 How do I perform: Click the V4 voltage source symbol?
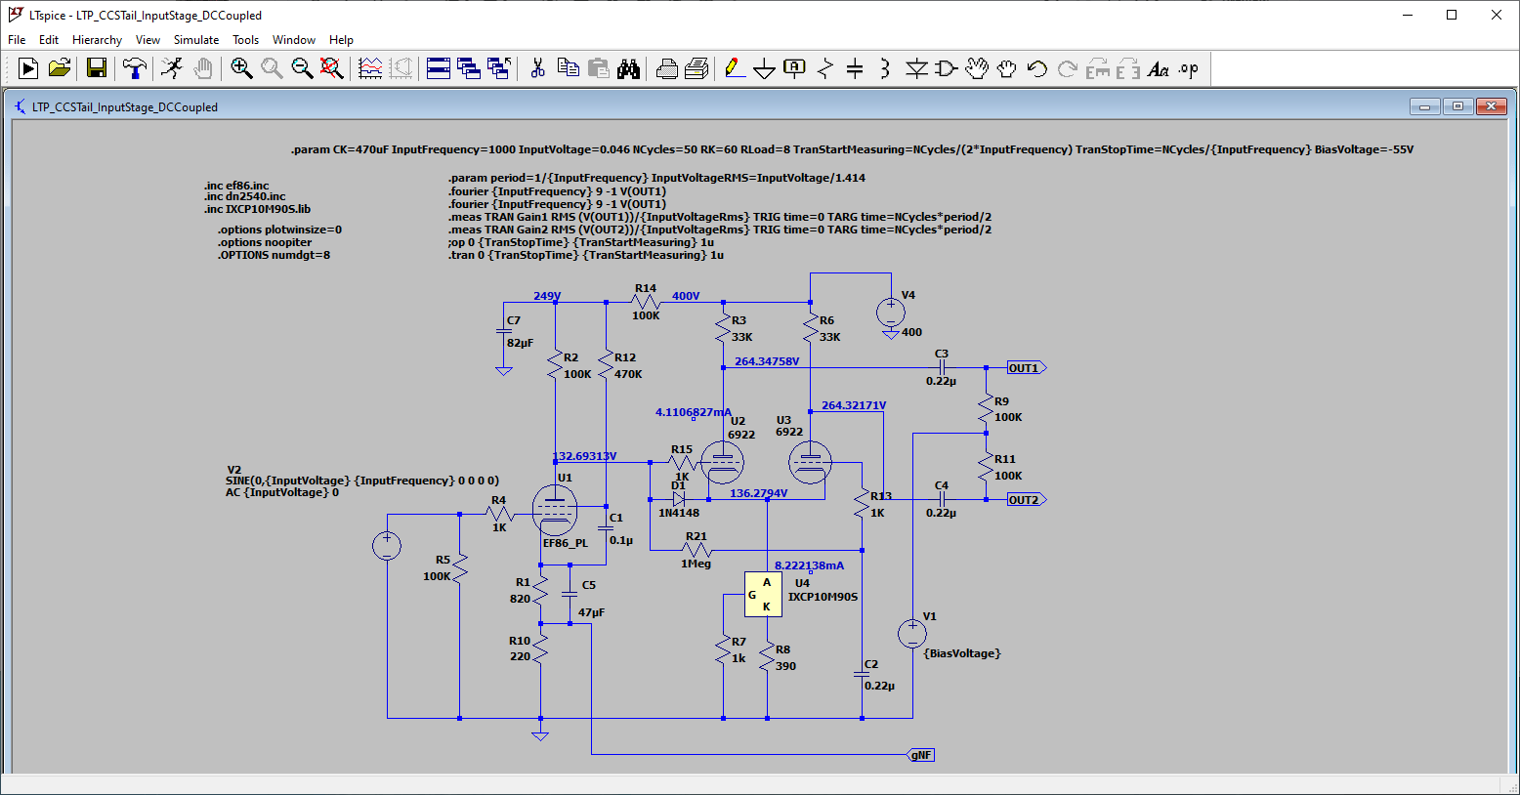(x=890, y=314)
